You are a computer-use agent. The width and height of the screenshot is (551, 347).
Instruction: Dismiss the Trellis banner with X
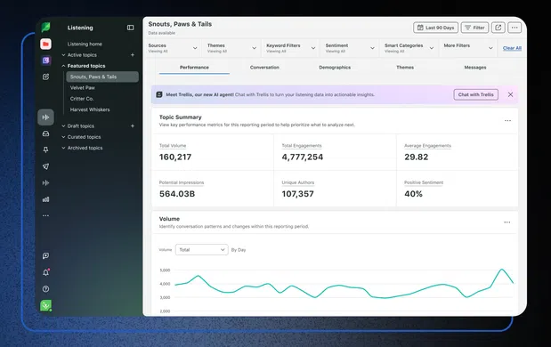click(x=510, y=94)
